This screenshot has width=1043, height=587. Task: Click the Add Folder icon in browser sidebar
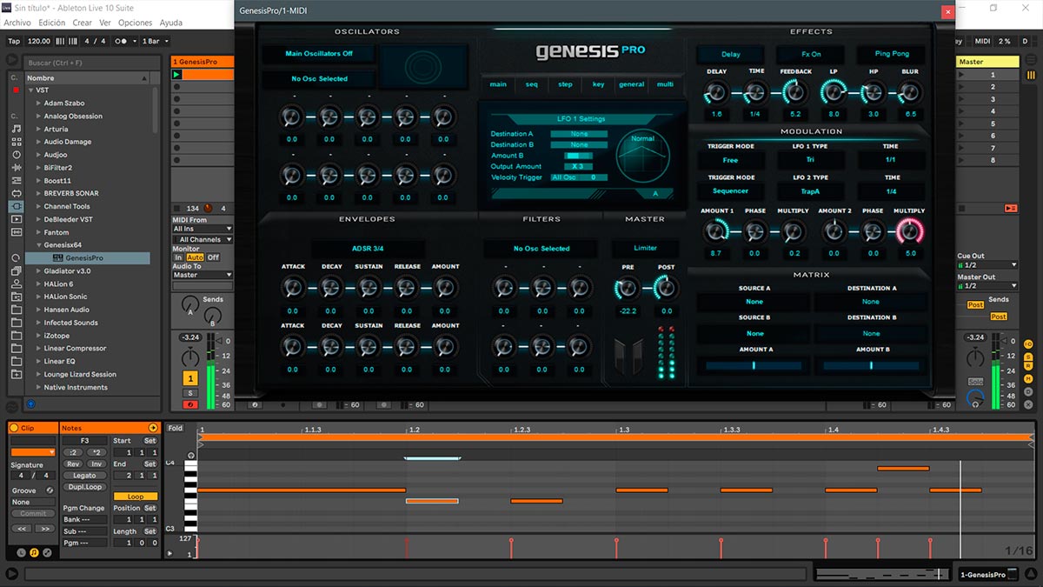[x=17, y=374]
